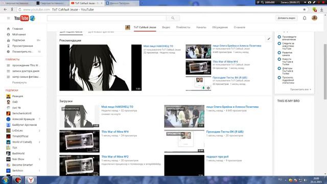This screenshot has width=327, height=184.
Task: Select the Развитие канала checklist circle
Action: point(279,53)
